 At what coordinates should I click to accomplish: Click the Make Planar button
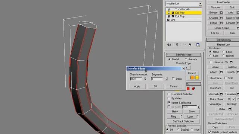pos(217,99)
